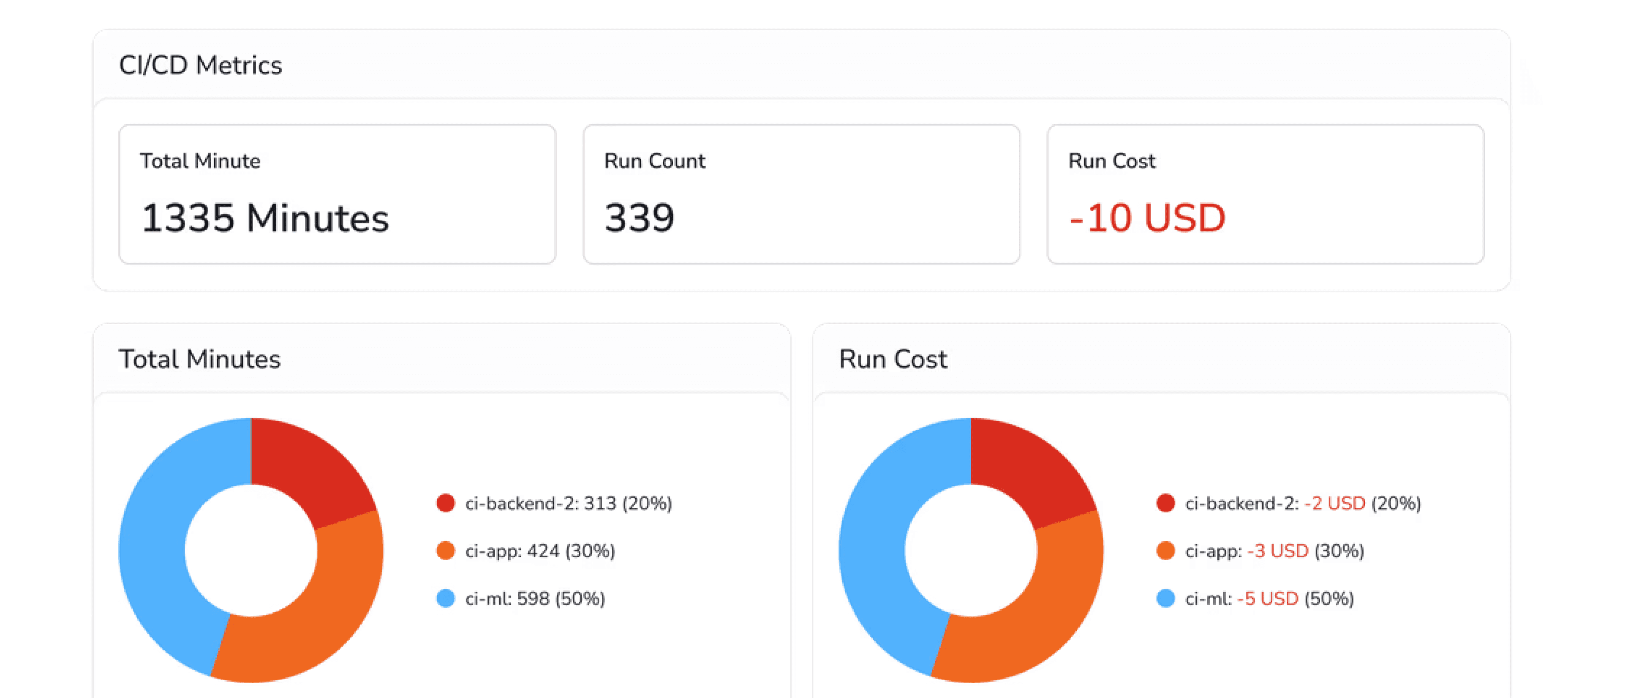This screenshot has height=698, width=1628.
Task: Click the 'ci-app: 424 (30%)' legend label
Action: (x=540, y=551)
